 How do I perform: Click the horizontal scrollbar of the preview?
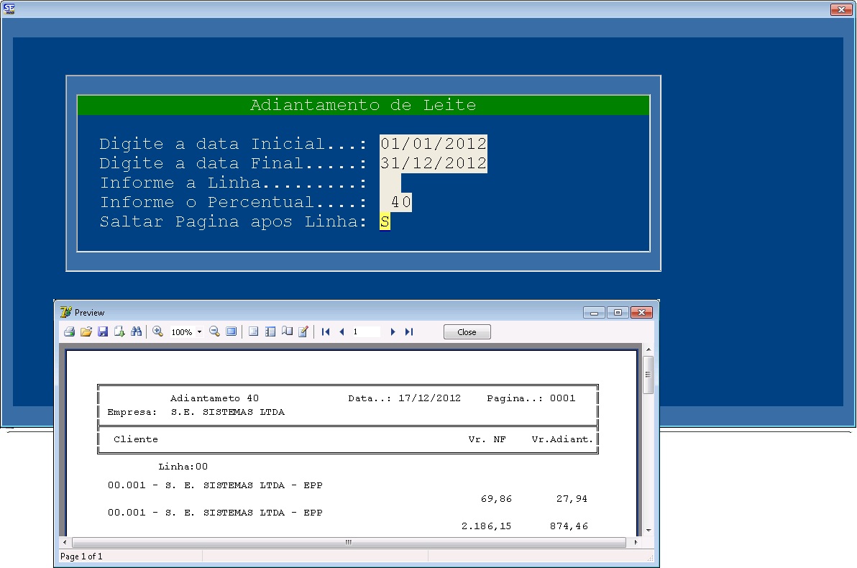pos(348,542)
